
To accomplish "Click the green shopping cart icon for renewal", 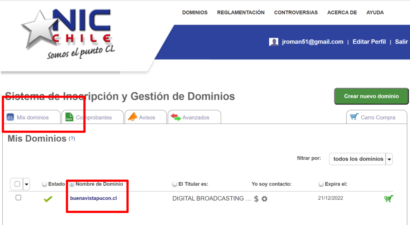I will pos(388,198).
